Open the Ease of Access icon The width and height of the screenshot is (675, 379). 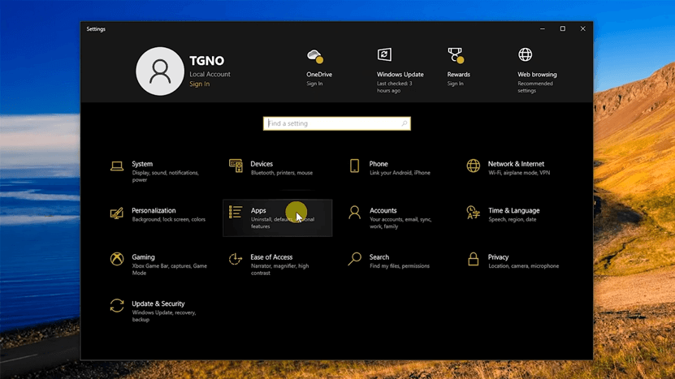236,259
